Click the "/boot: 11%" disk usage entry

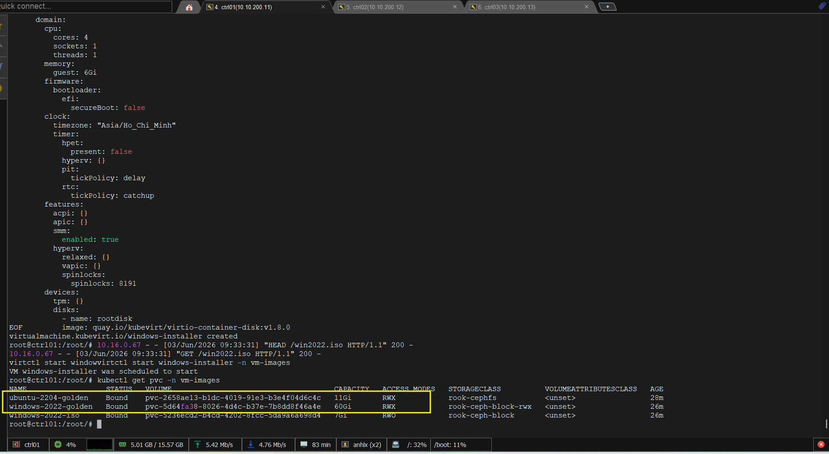[450, 445]
